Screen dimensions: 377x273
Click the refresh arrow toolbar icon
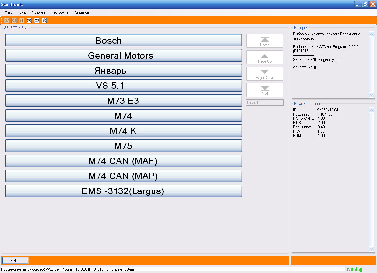pyautogui.click(x=14, y=20)
